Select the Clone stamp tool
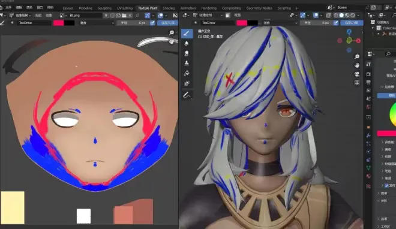The height and width of the screenshot is (229, 396). [x=187, y=63]
